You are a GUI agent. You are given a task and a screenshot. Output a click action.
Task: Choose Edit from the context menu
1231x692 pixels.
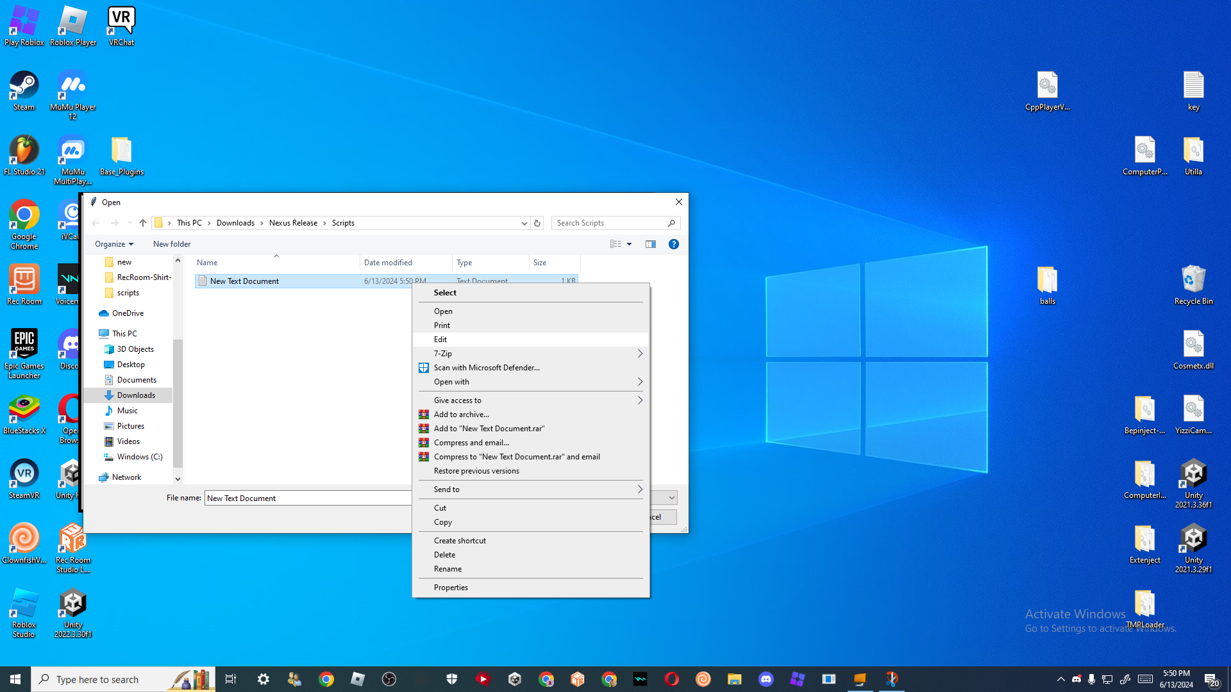tap(440, 340)
